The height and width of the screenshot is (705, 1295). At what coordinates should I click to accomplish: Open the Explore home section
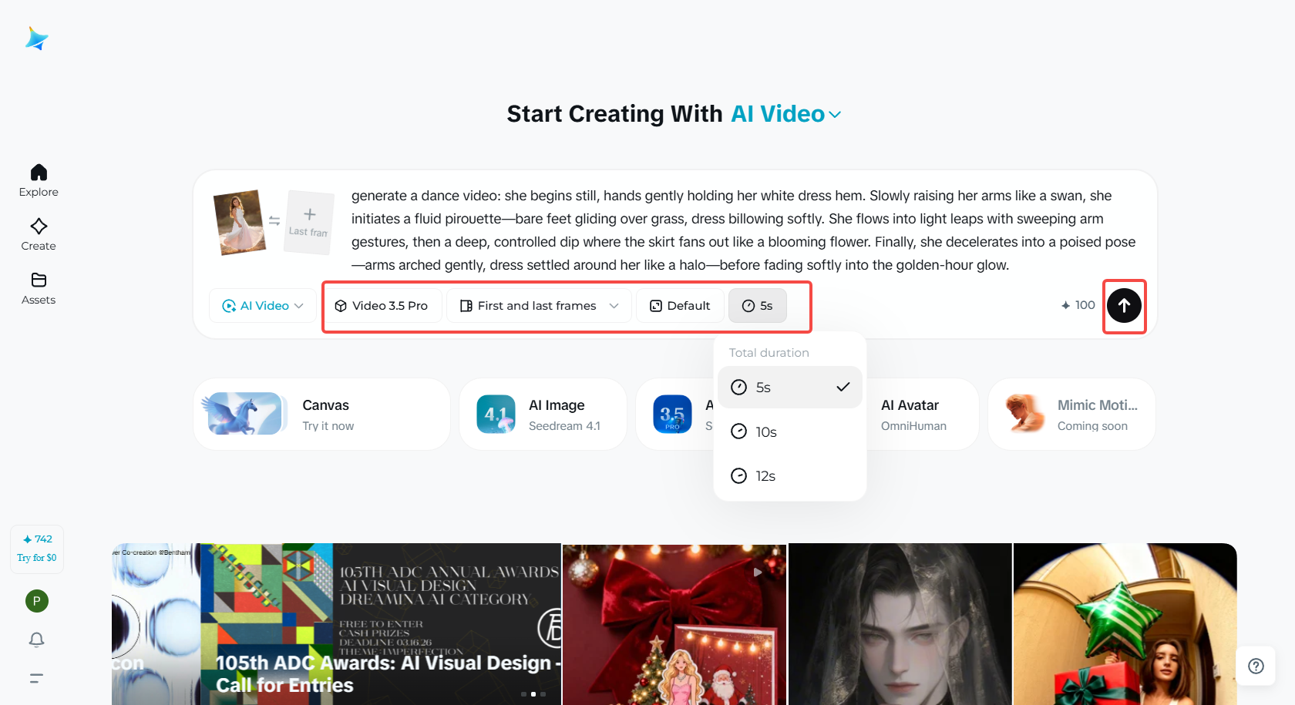tap(39, 180)
